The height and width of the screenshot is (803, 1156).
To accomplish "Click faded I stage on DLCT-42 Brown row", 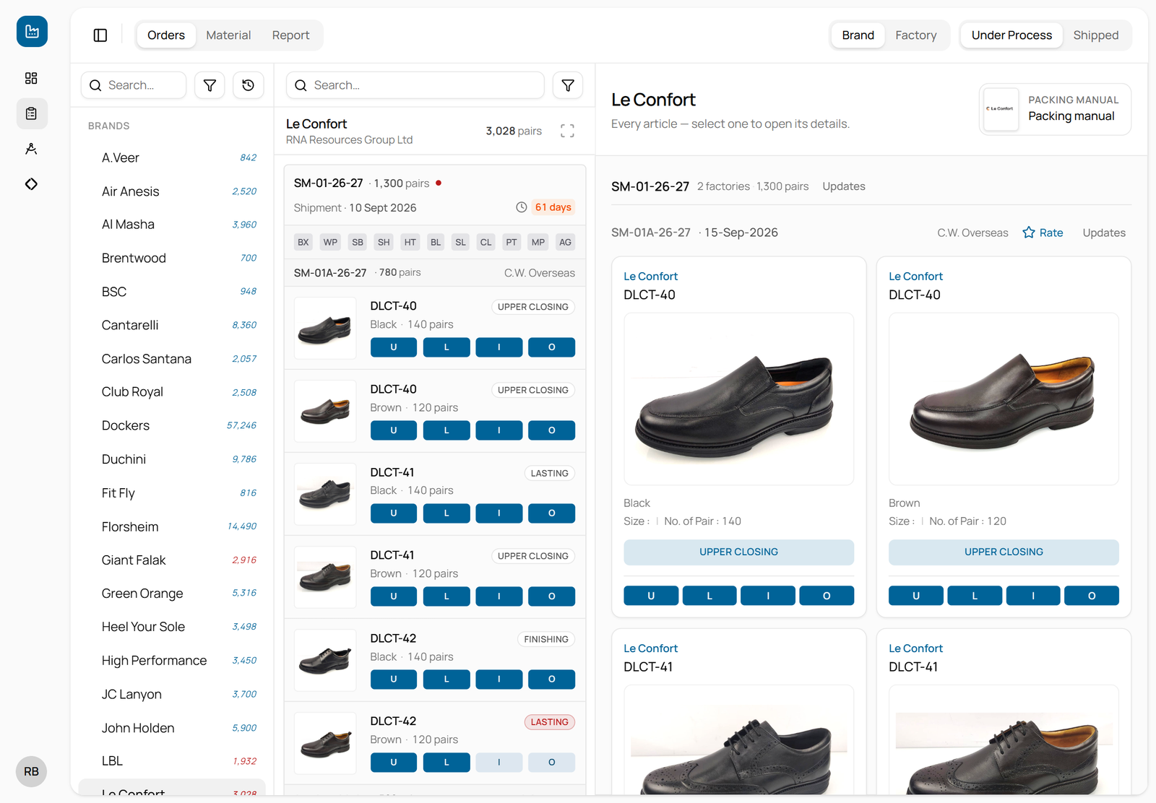I will [x=499, y=763].
